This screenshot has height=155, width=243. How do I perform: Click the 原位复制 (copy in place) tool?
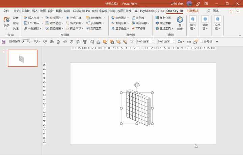click(94, 18)
